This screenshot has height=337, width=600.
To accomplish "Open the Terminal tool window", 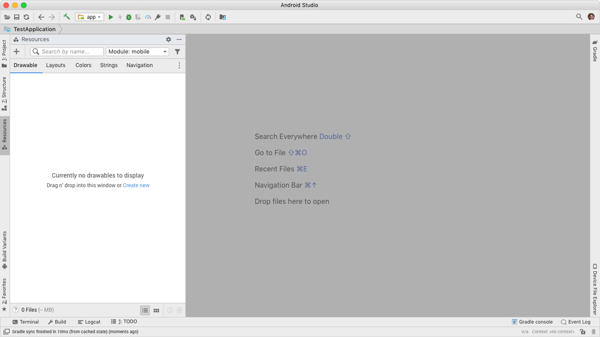I will pos(26,322).
